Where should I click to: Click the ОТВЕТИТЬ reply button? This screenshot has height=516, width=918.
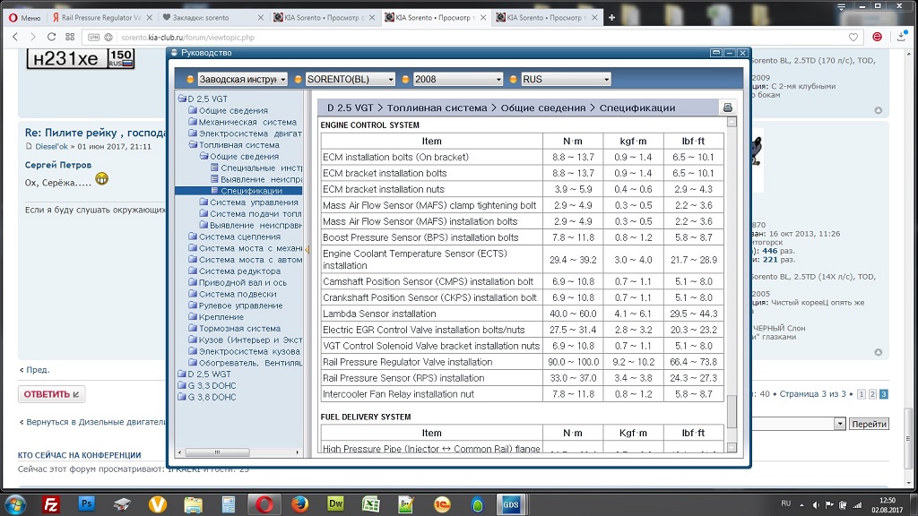click(51, 394)
